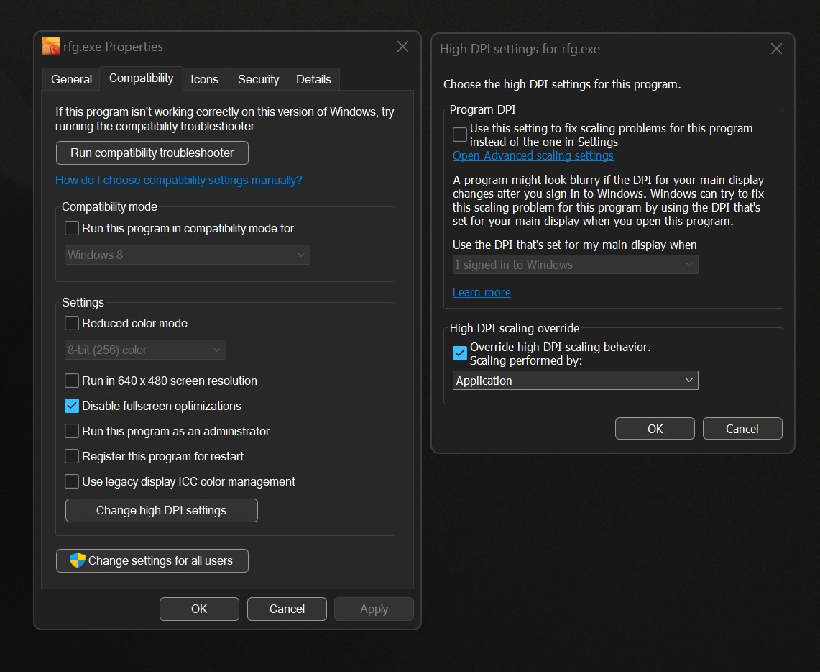Enable Run this program in compatibility mode
This screenshot has width=820, height=672.
[72, 228]
